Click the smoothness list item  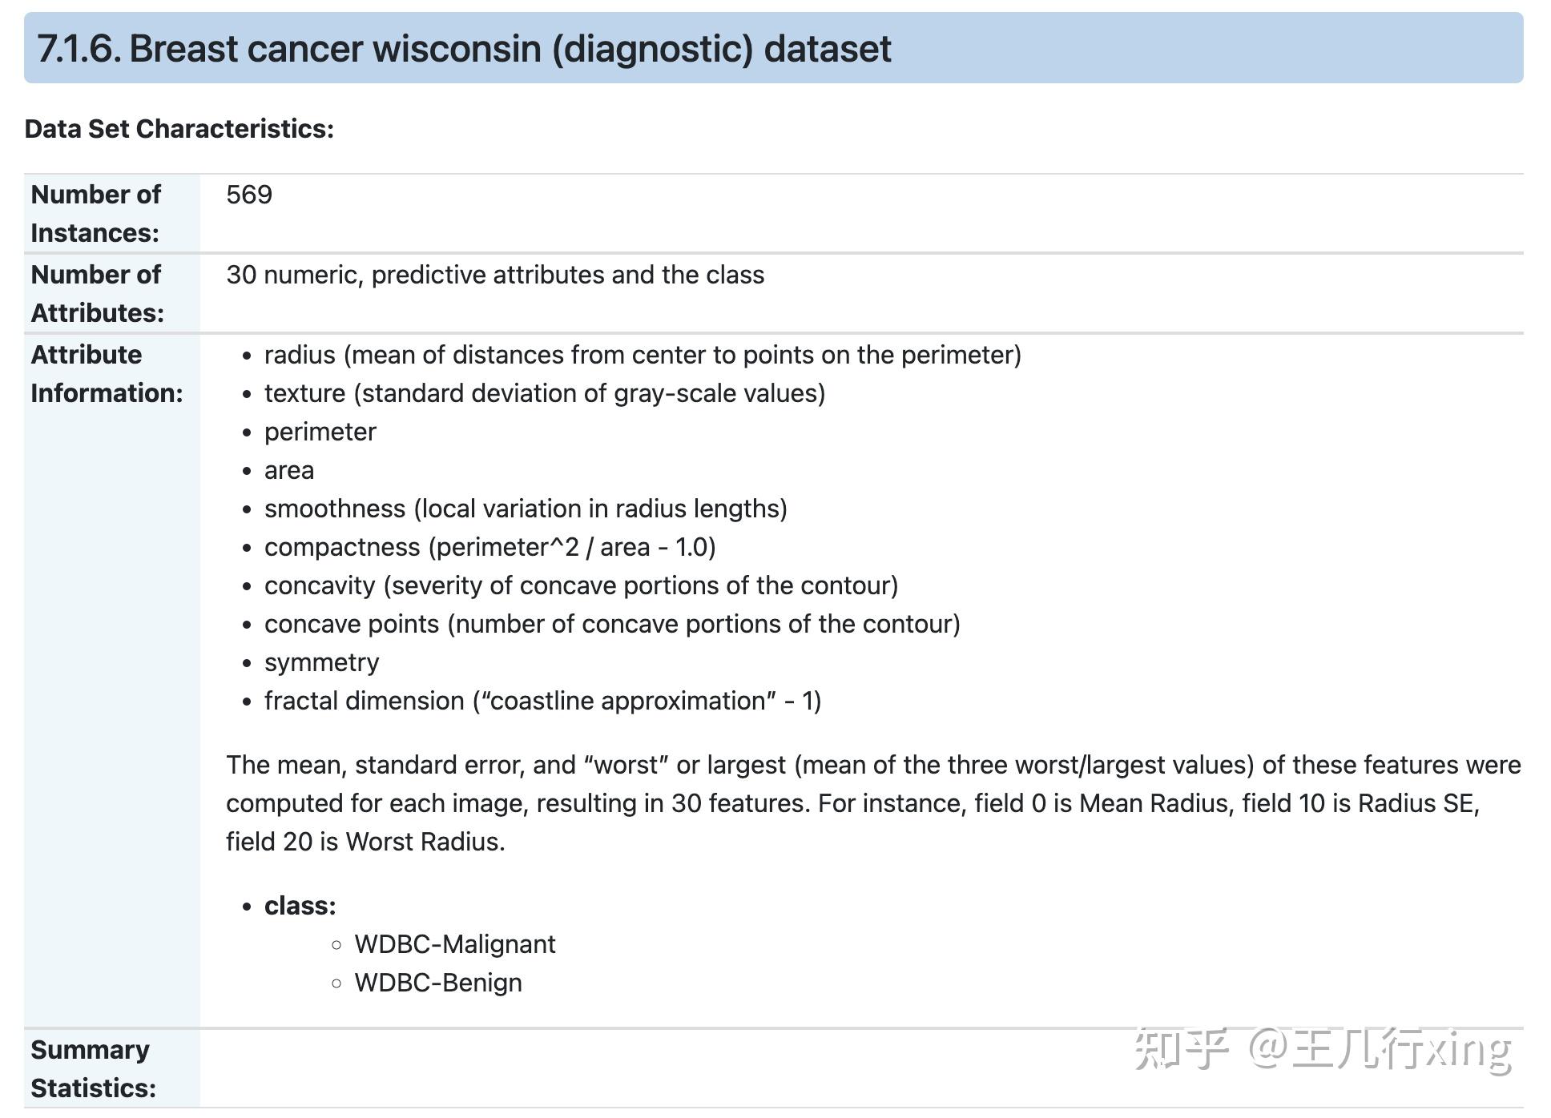526,509
